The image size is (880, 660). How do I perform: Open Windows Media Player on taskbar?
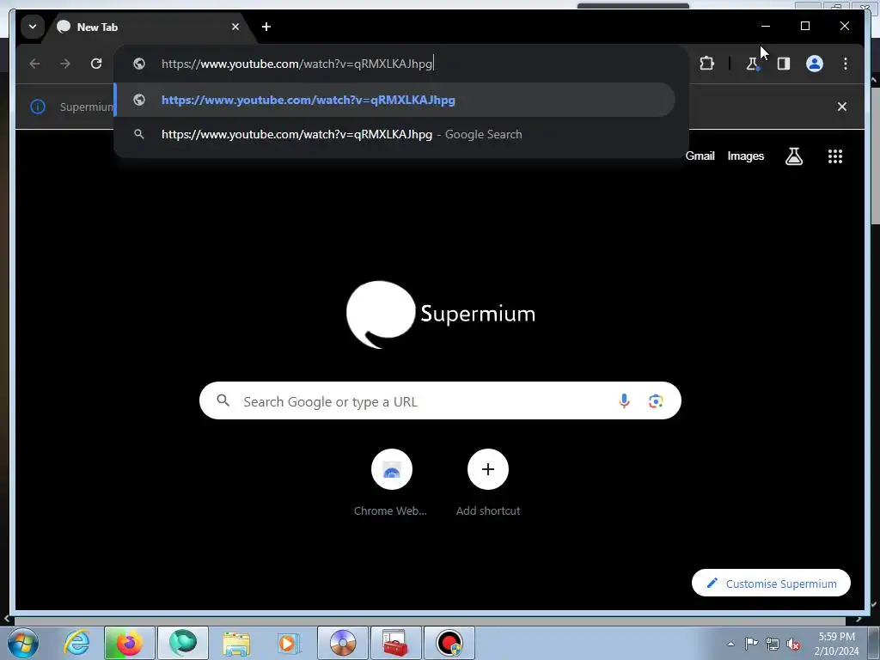click(289, 643)
